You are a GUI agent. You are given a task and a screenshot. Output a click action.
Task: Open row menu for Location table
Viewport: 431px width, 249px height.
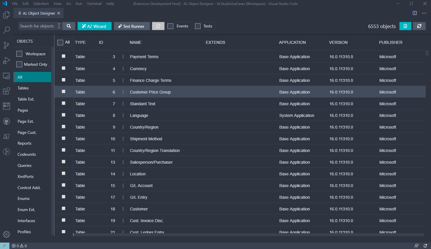pos(123,174)
